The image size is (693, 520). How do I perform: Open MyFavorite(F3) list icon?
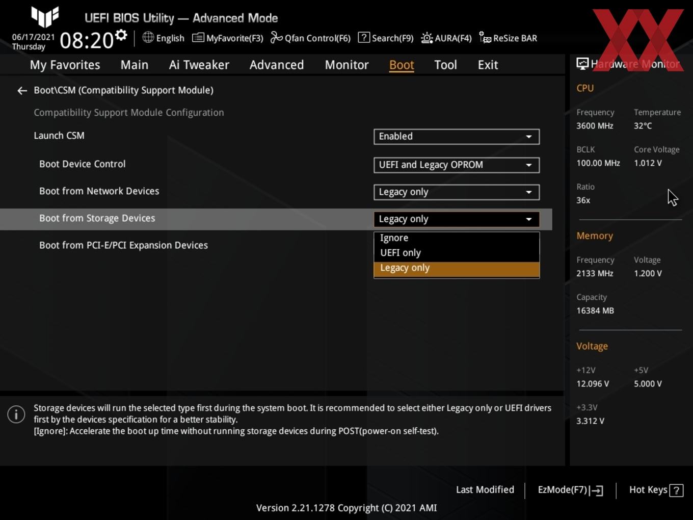[x=198, y=38]
